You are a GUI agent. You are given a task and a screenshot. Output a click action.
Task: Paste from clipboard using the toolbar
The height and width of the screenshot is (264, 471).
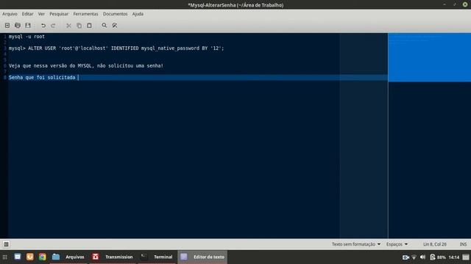tap(89, 26)
